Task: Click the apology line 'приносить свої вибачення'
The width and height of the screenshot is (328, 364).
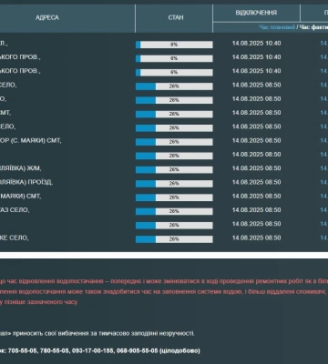Action: pos(97,333)
